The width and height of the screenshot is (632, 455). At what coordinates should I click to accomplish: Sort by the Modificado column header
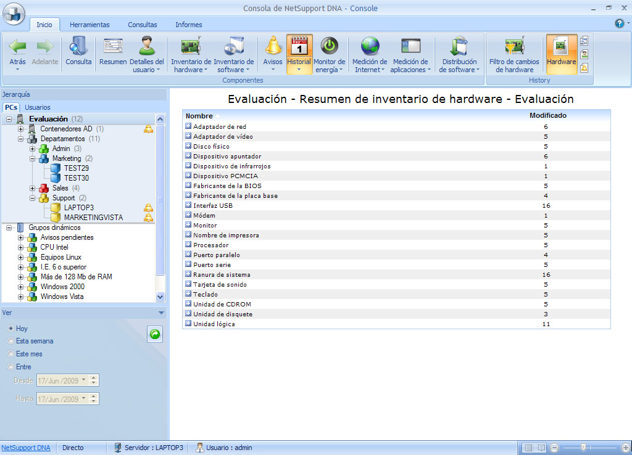[x=548, y=115]
